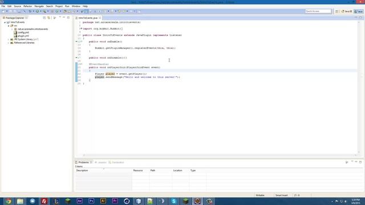365x205 pixels.
Task: Expand the net.arcanerealm.introtoevents package
Action: [12, 29]
